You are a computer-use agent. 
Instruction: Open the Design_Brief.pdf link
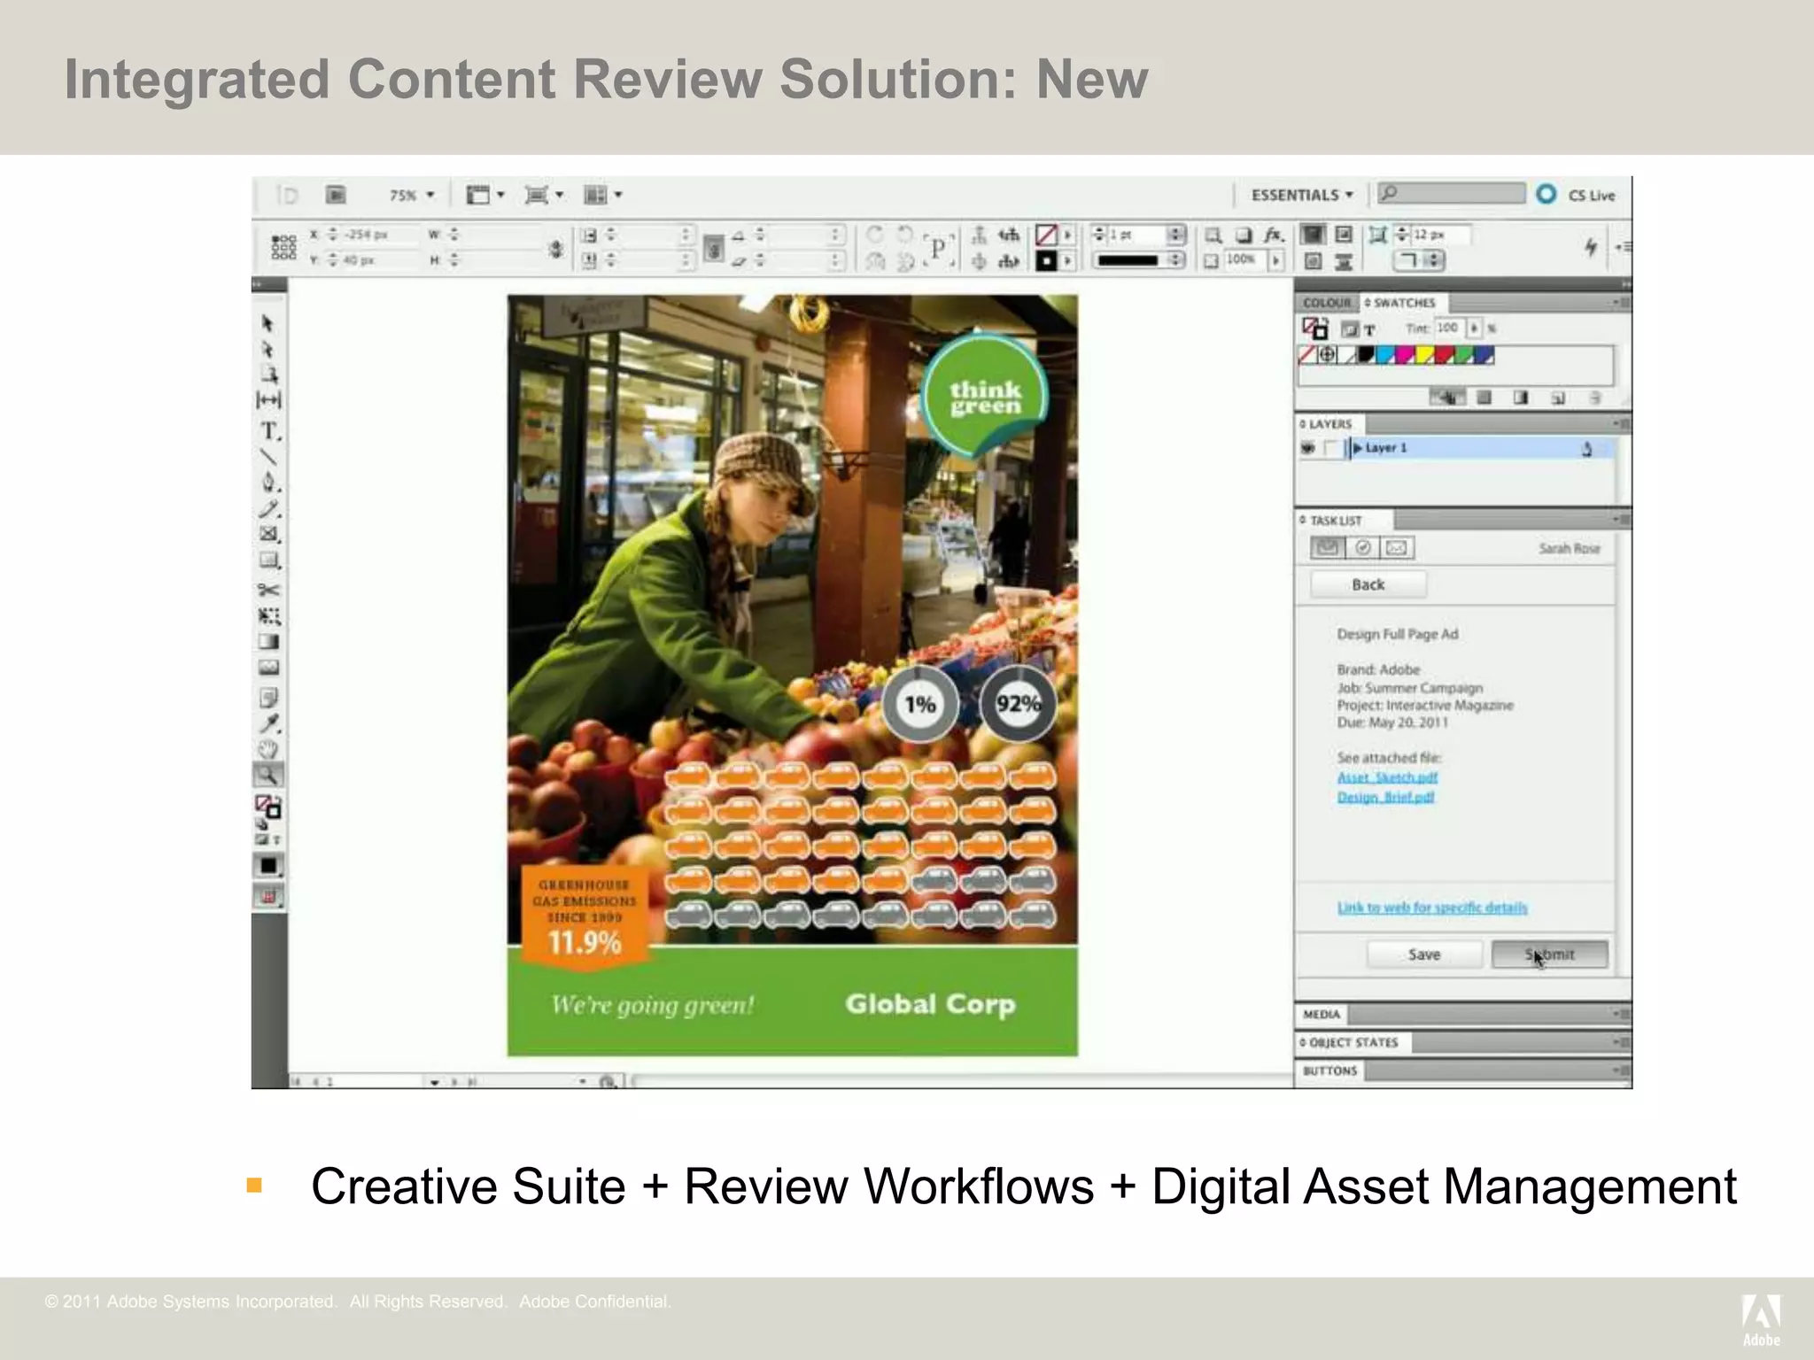pos(1385,797)
